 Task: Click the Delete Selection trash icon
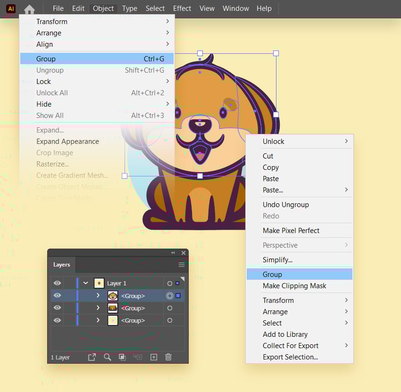coord(168,357)
